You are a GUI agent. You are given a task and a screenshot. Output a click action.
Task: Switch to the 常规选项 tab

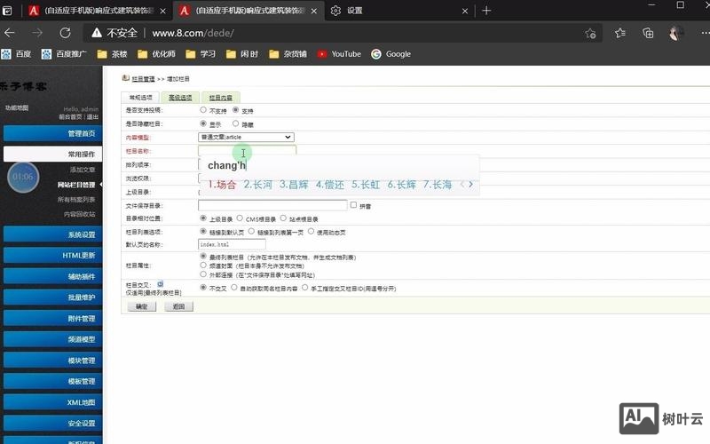tap(140, 98)
